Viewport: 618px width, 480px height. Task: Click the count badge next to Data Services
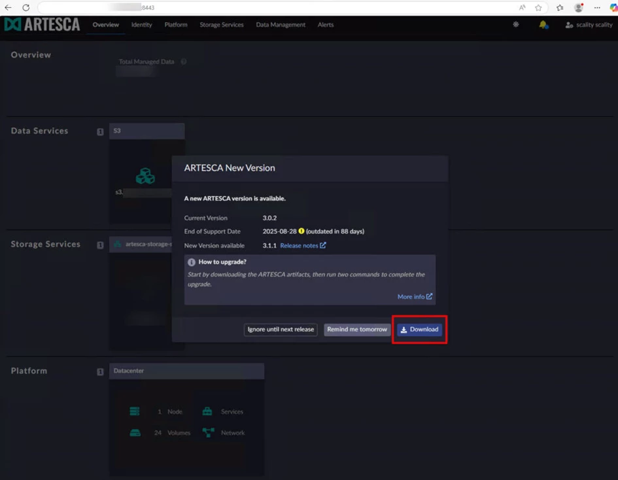coord(100,131)
